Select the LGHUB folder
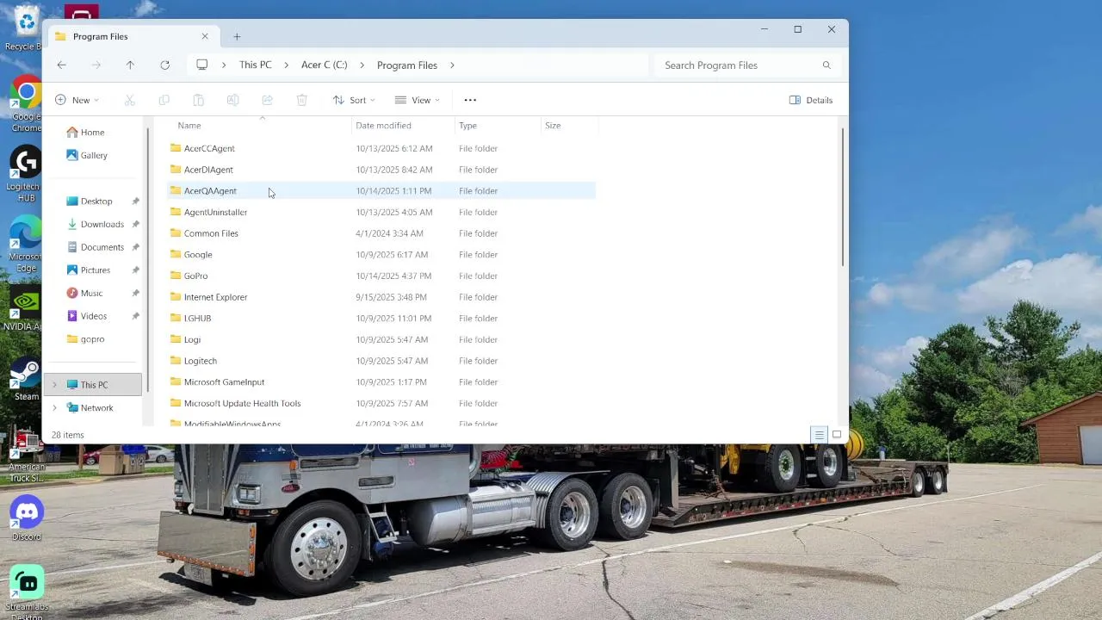Screen dimensions: 1102x620 click(x=381, y=319)
